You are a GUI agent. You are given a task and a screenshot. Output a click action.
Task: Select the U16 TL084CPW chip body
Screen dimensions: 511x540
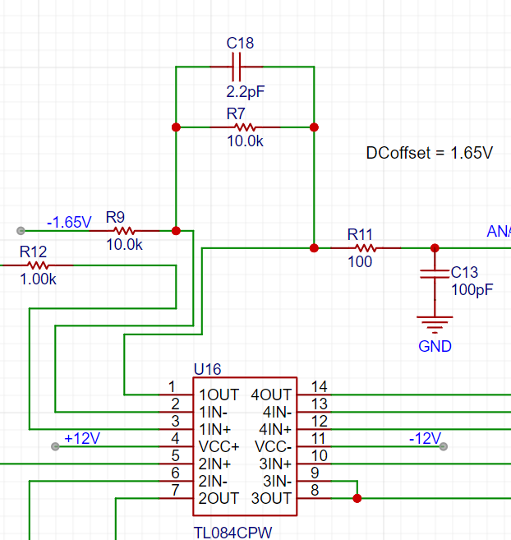[x=245, y=446]
